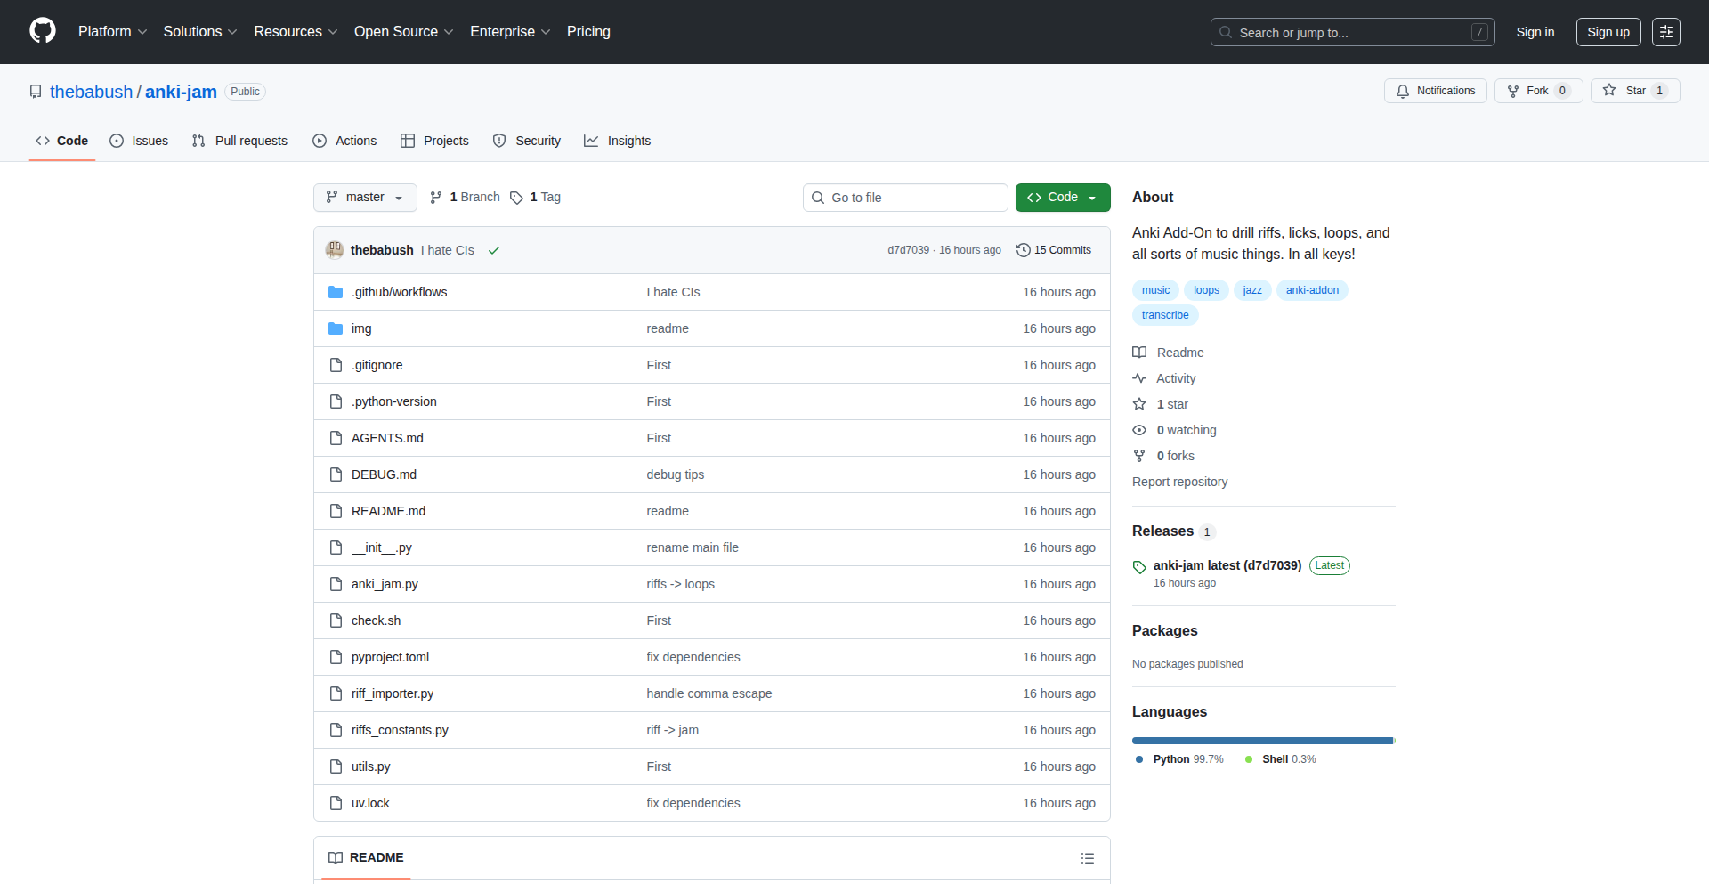
Task: Click the appearance settings icon in header
Action: pyautogui.click(x=1665, y=32)
